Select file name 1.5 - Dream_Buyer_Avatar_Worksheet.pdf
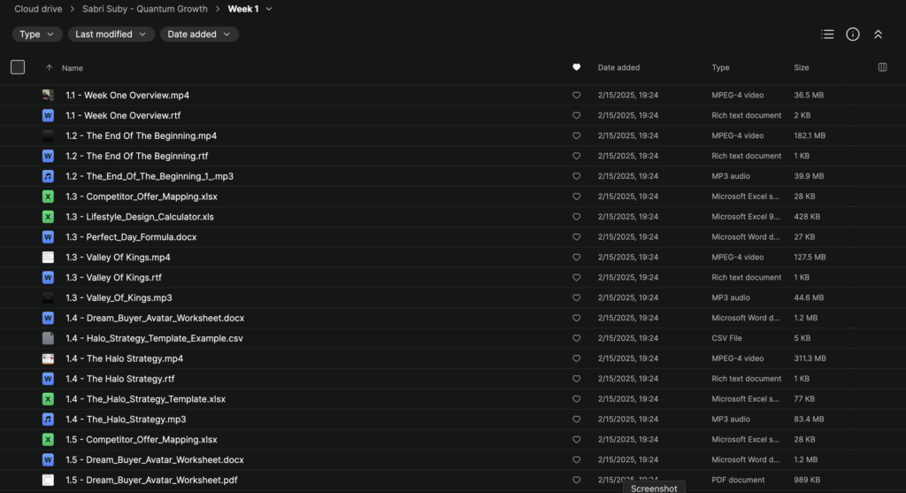Viewport: 906px width, 493px height. pyautogui.click(x=151, y=479)
